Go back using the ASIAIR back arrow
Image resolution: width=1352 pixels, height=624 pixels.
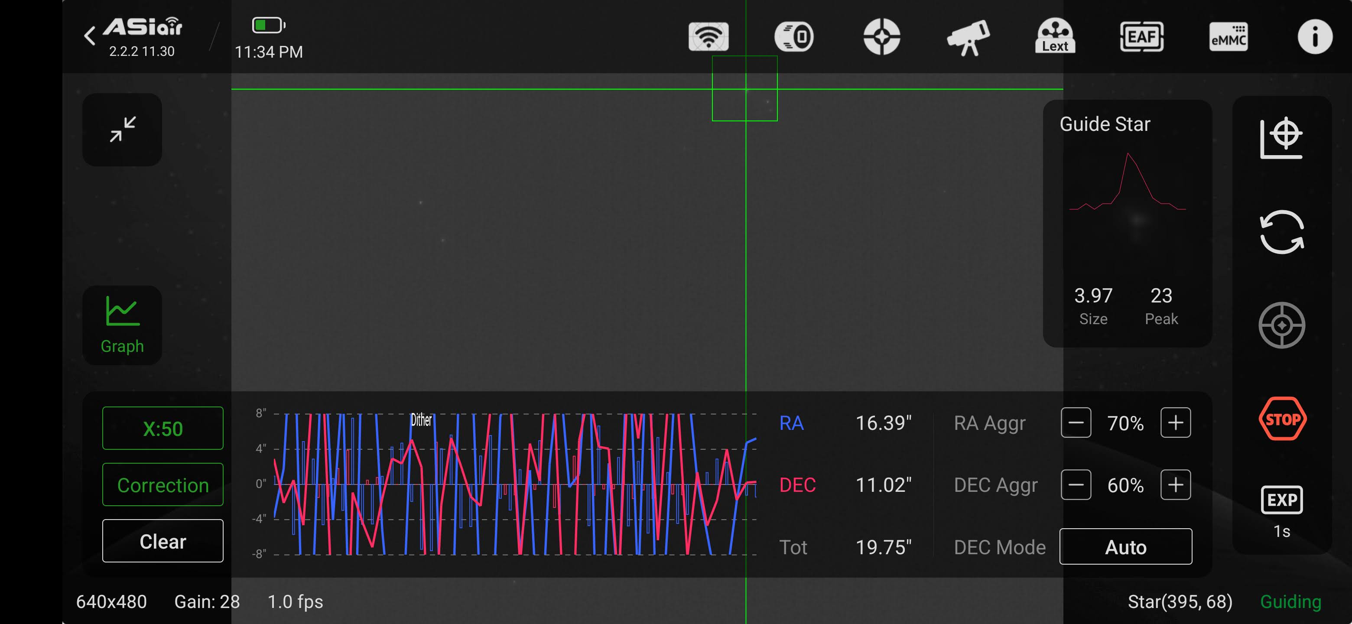point(90,36)
